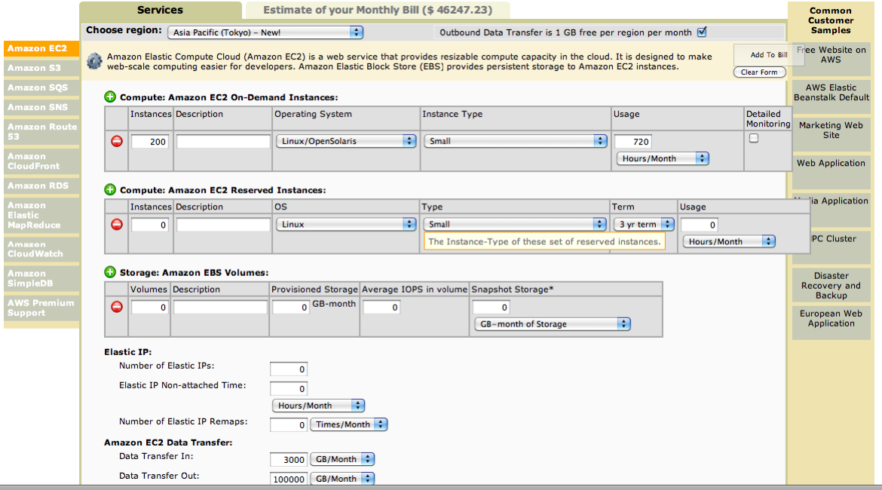Remove the EBS volume row
Screen dimensions: 882x490
click(116, 307)
